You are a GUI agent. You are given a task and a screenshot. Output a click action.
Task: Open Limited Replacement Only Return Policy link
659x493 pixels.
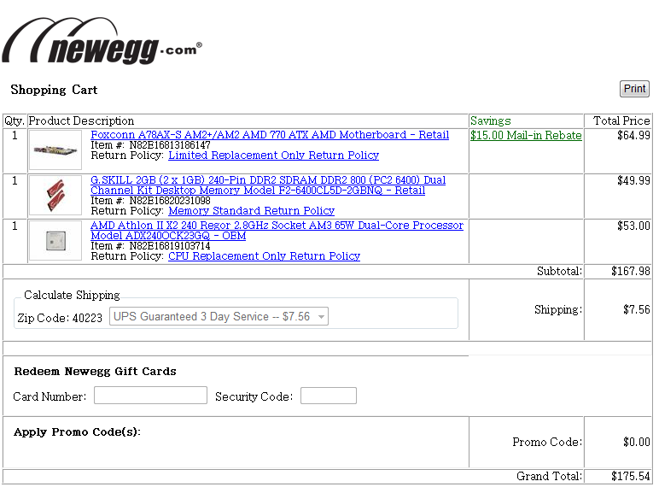click(x=274, y=156)
